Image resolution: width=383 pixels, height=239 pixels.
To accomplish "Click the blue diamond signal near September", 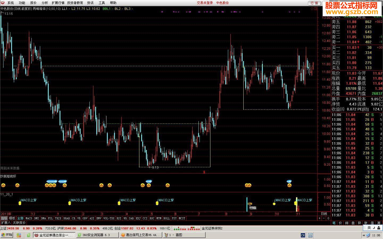I will 289,181.
